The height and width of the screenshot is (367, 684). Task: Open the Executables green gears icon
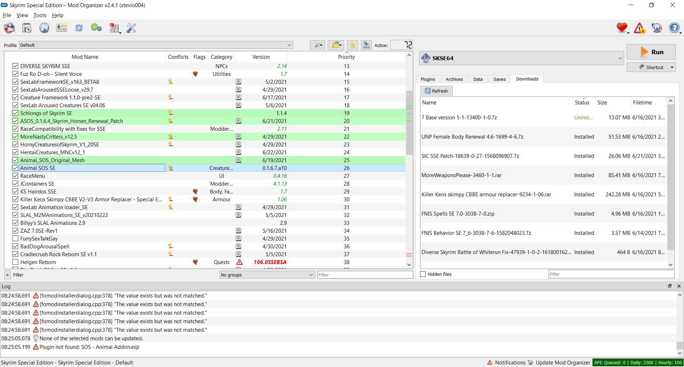[96, 28]
